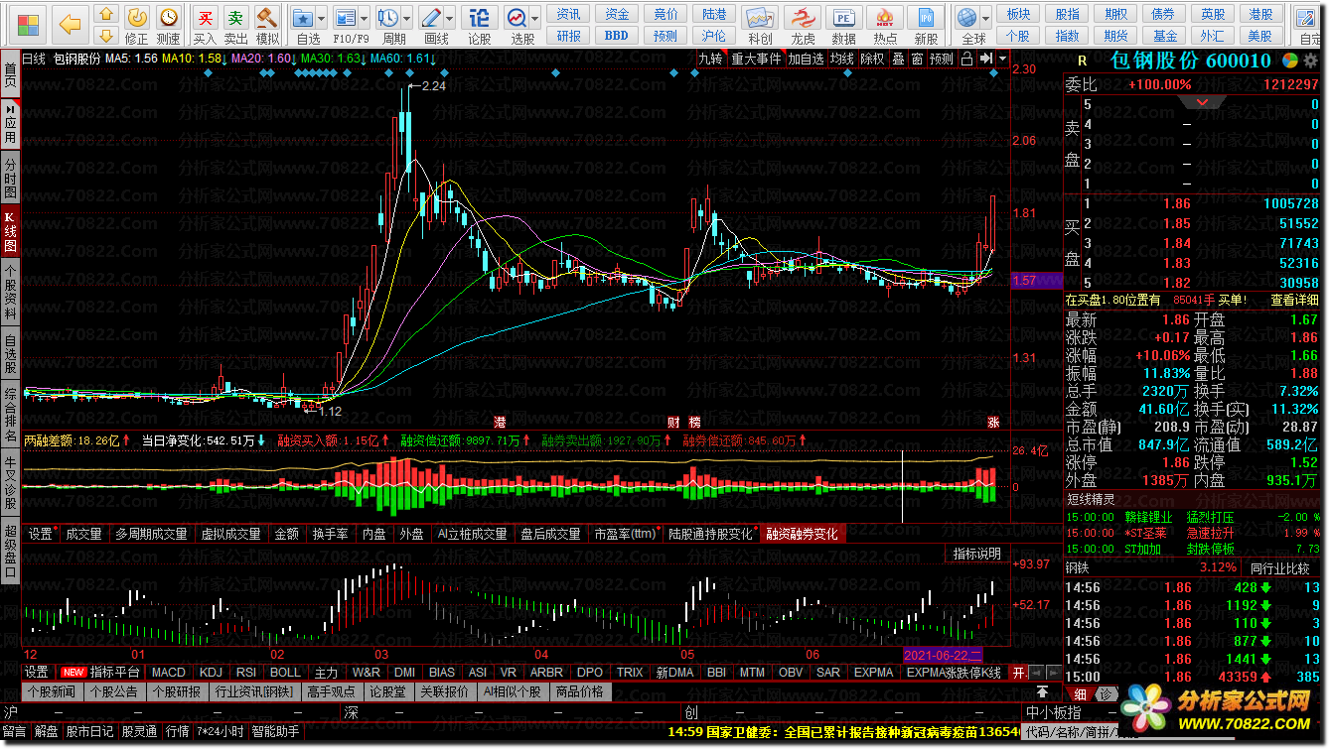1330x749 pixels.
Task: Toggle the 九转 indicator button
Action: (x=710, y=59)
